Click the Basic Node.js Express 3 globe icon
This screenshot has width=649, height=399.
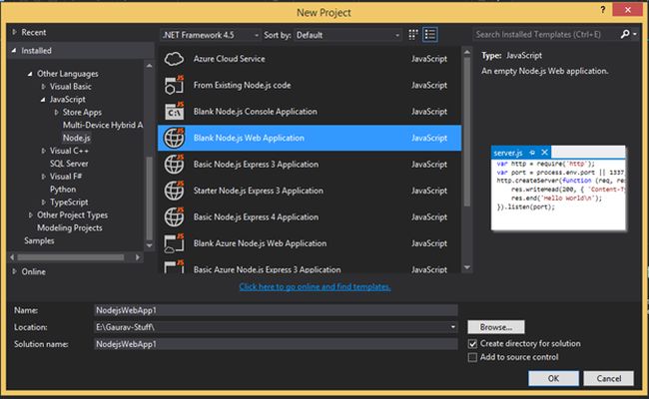coord(174,165)
